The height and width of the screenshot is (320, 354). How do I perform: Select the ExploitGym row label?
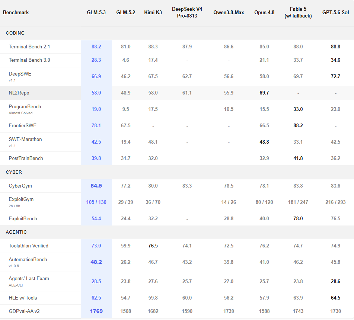click(x=21, y=199)
